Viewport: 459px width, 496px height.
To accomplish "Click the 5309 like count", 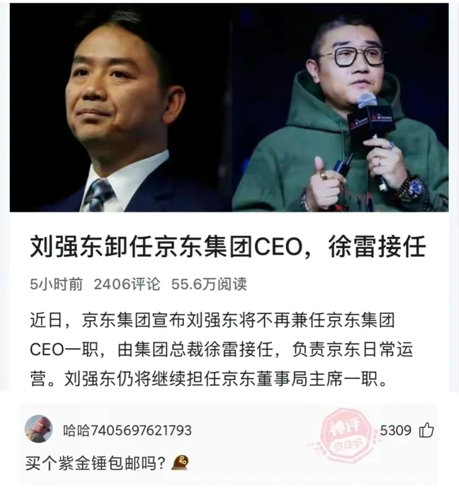I will pos(395,430).
